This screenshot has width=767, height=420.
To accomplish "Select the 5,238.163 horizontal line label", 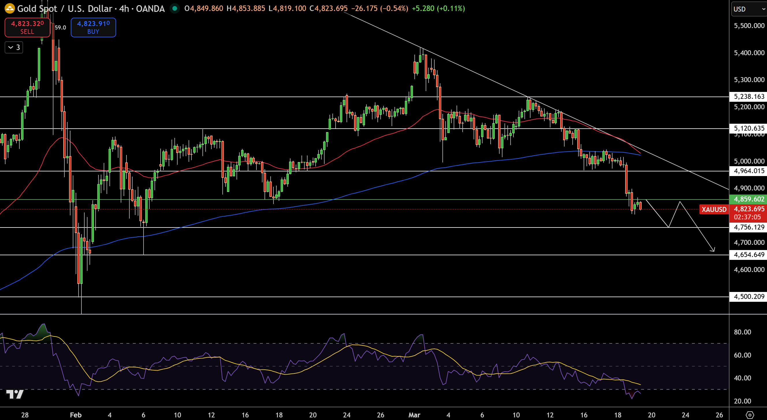I will (748, 97).
